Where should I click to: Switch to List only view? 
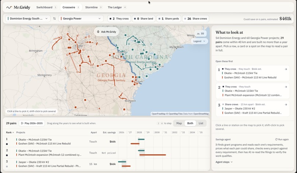pos(201,123)
